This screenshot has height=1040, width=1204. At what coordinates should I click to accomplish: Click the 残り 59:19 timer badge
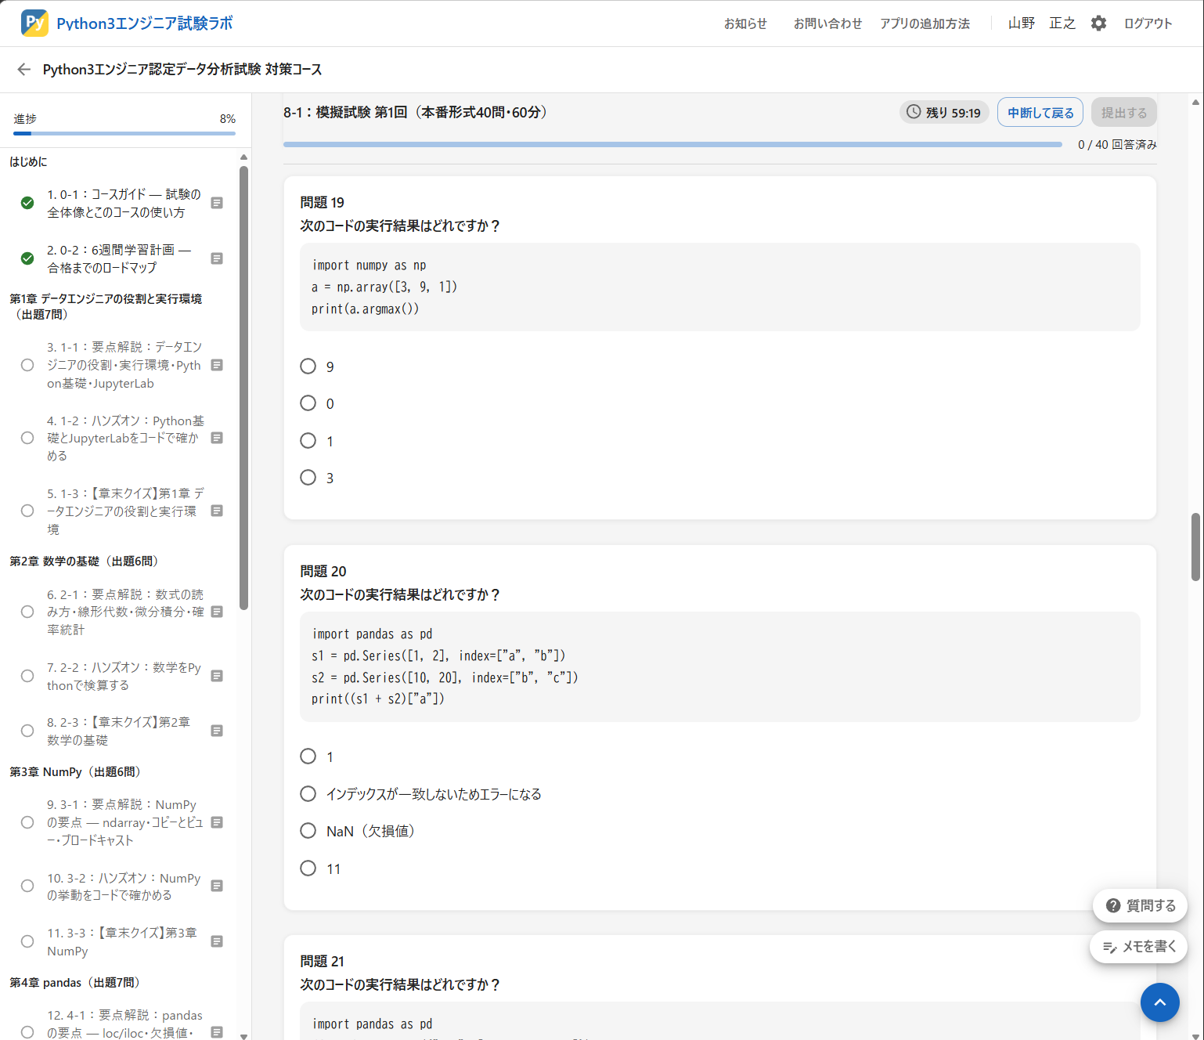point(944,113)
